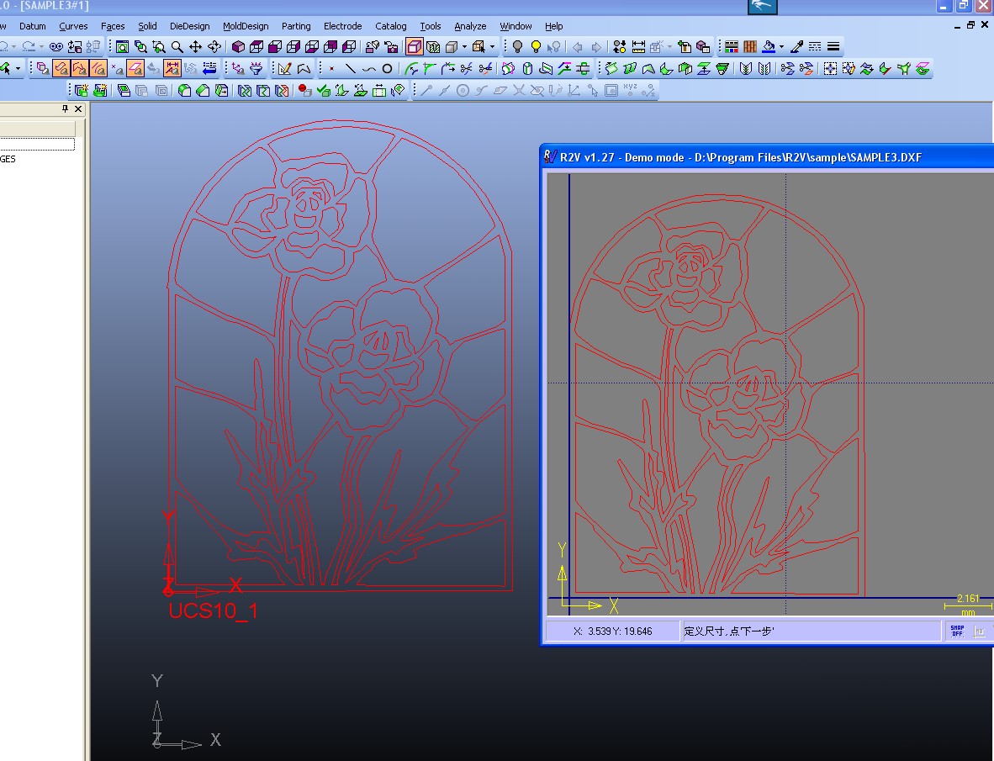Open the Window menu

pyautogui.click(x=516, y=26)
